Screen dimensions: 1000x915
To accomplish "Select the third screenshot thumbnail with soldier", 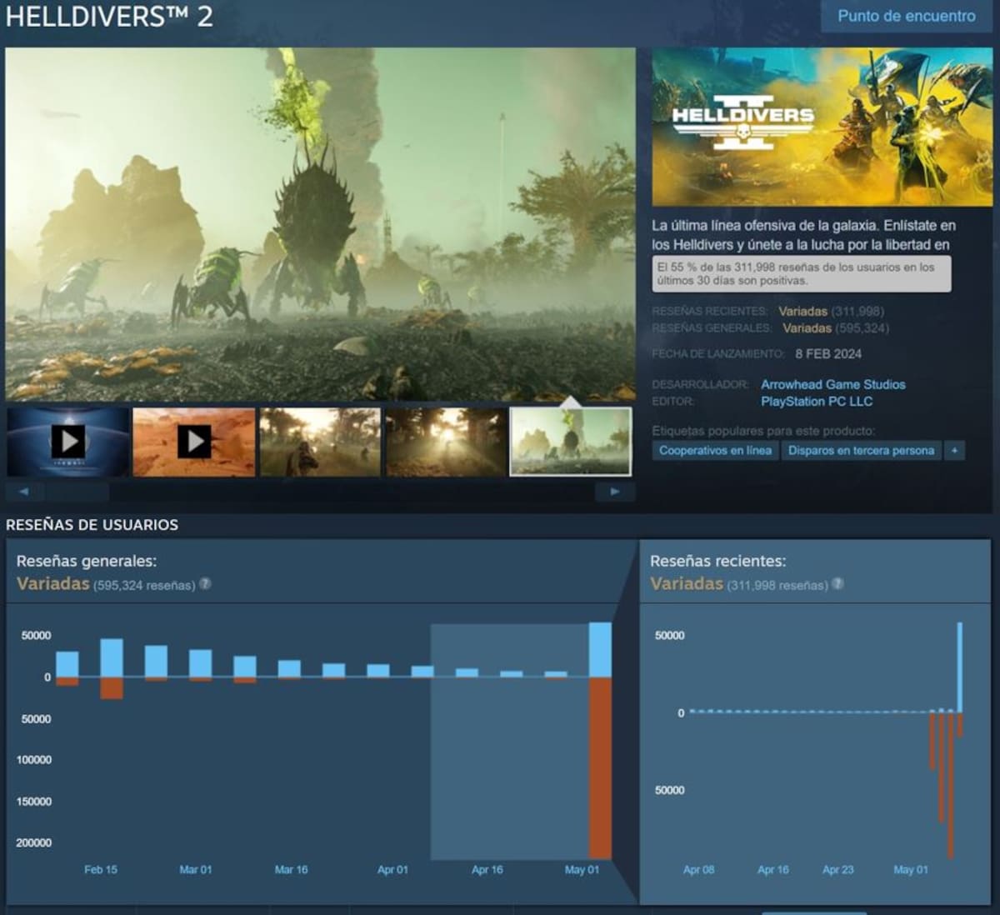I will [x=320, y=442].
